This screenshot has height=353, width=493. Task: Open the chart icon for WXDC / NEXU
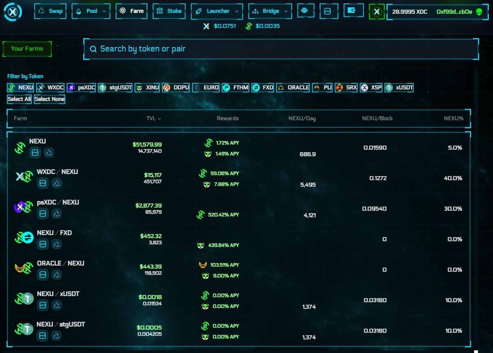click(43, 183)
